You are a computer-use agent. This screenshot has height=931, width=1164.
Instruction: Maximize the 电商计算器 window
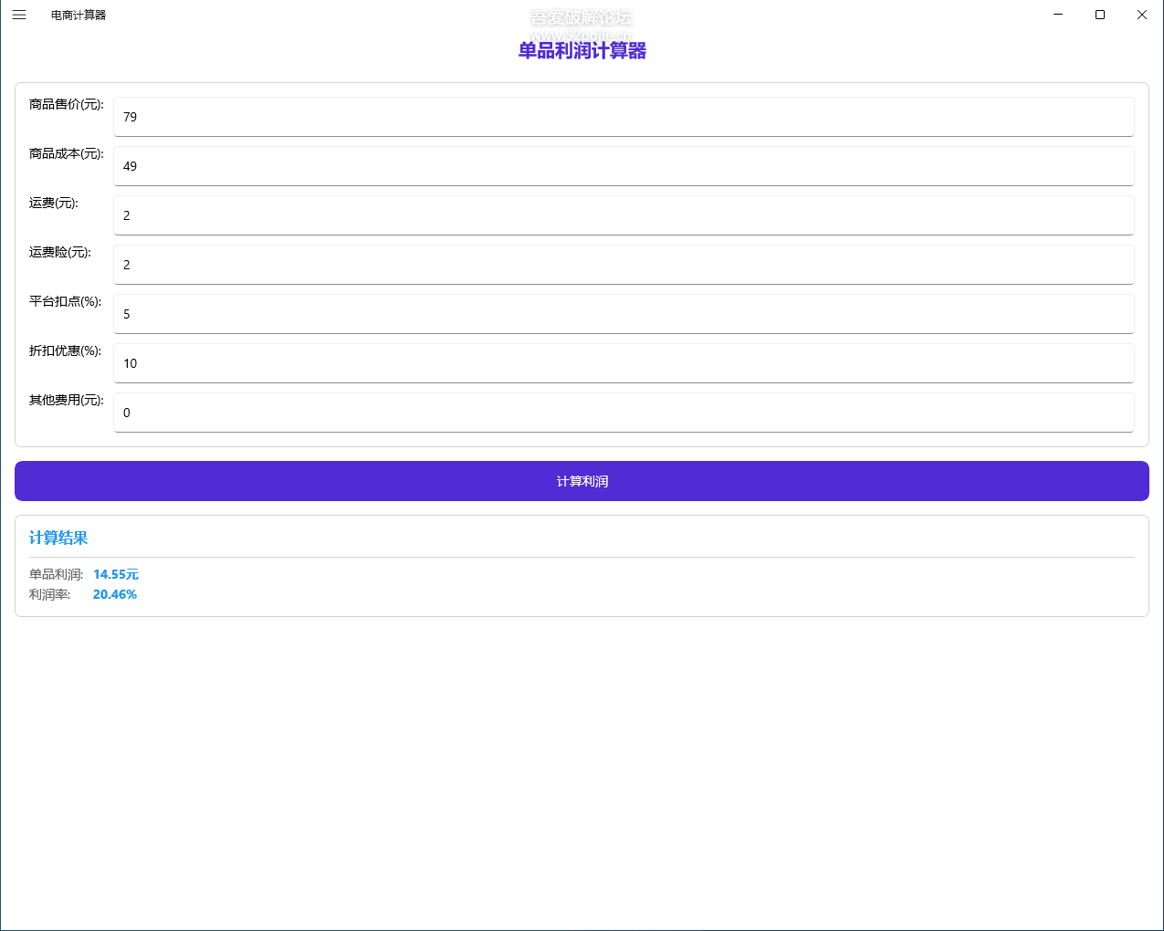tap(1100, 15)
